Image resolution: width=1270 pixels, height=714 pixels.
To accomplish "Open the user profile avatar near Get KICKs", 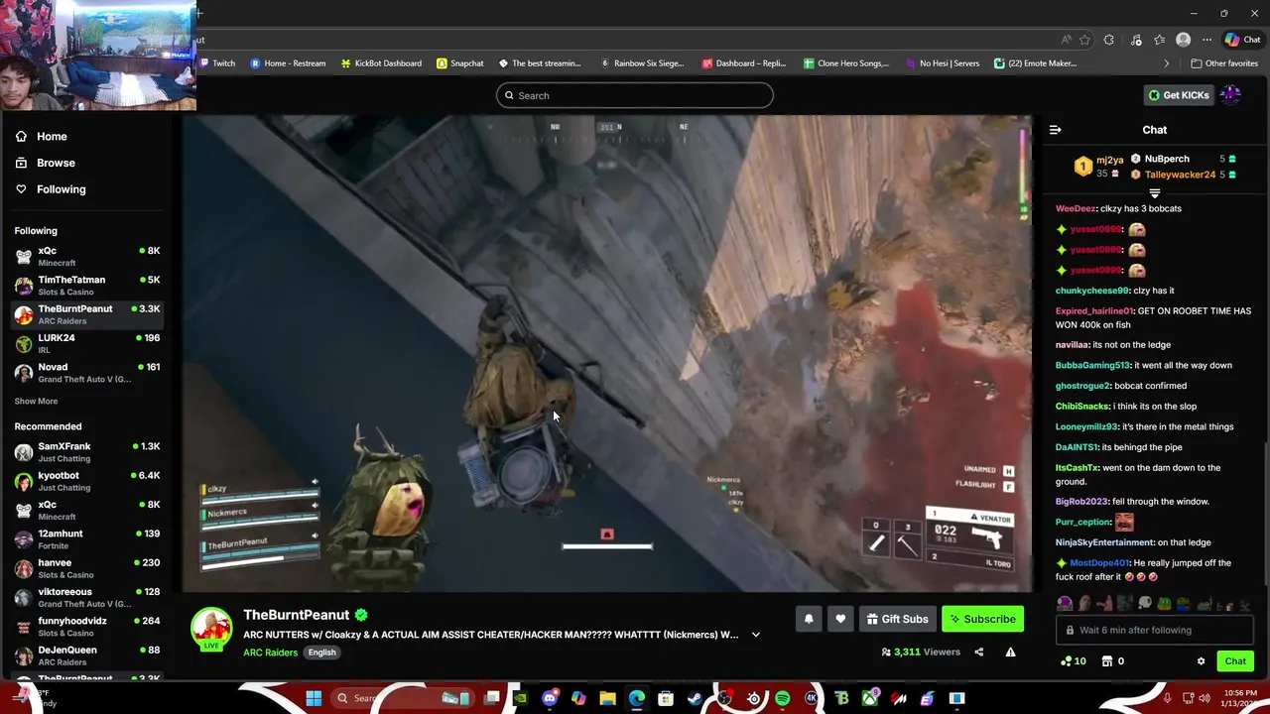I will 1230,95.
